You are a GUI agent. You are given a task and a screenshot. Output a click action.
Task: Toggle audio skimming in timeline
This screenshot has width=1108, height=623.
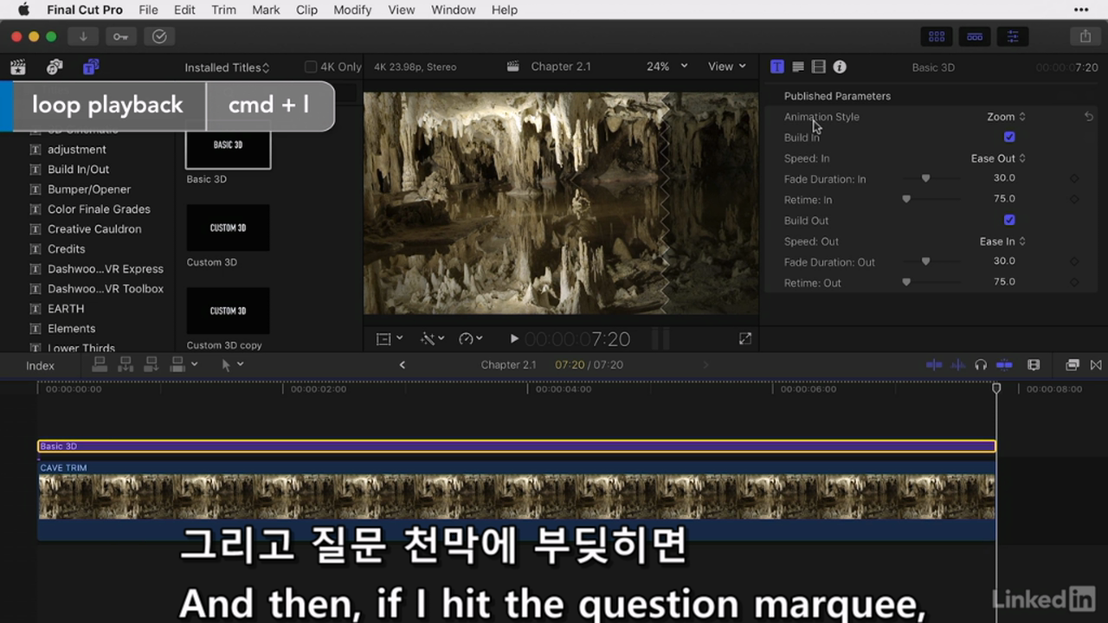(x=958, y=365)
